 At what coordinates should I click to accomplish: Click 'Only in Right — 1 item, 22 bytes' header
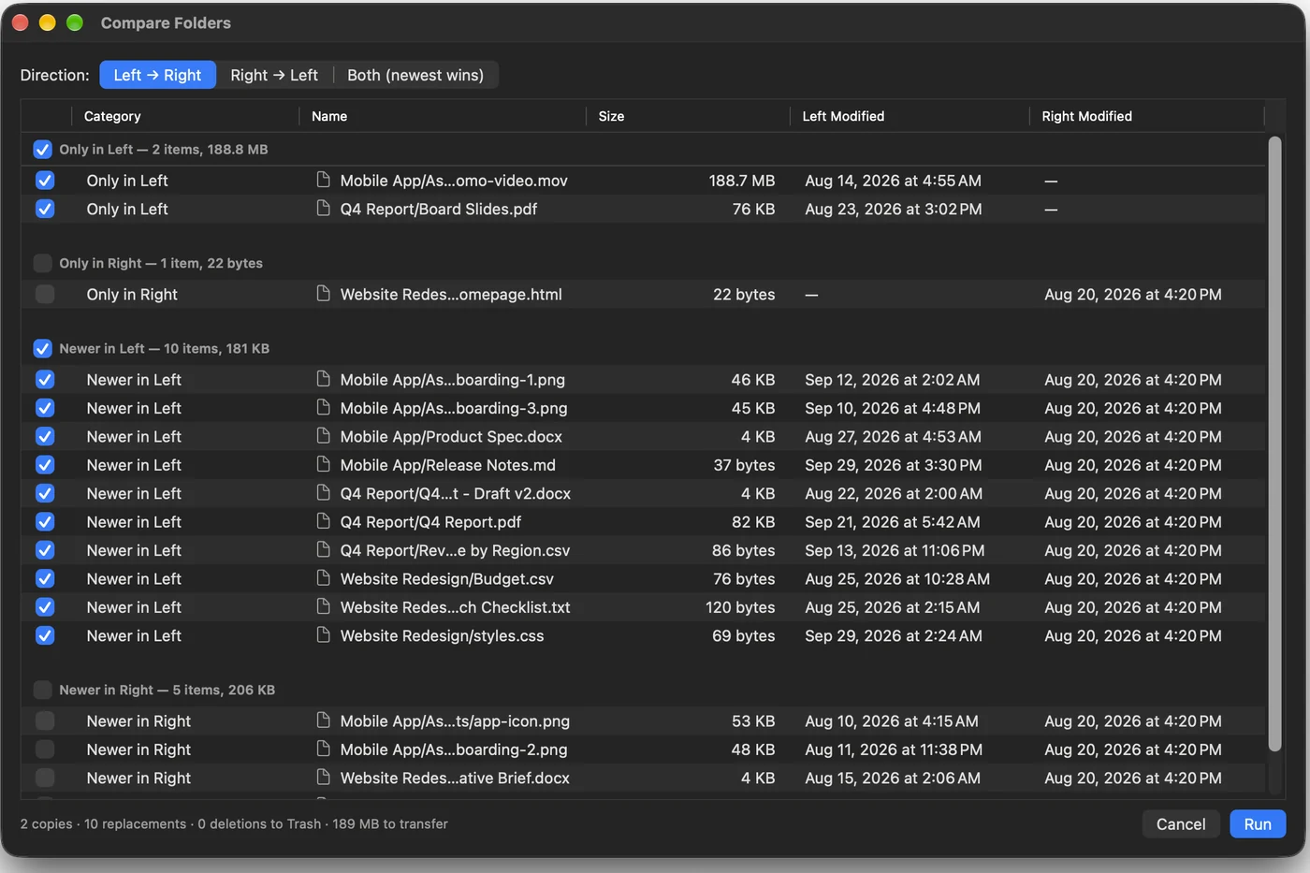[x=161, y=263]
